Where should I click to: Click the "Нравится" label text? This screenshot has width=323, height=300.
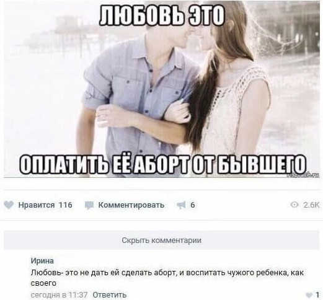click(37, 205)
